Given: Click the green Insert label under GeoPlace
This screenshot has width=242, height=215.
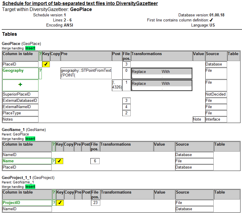Looking at the screenshot, I should point(30,48).
